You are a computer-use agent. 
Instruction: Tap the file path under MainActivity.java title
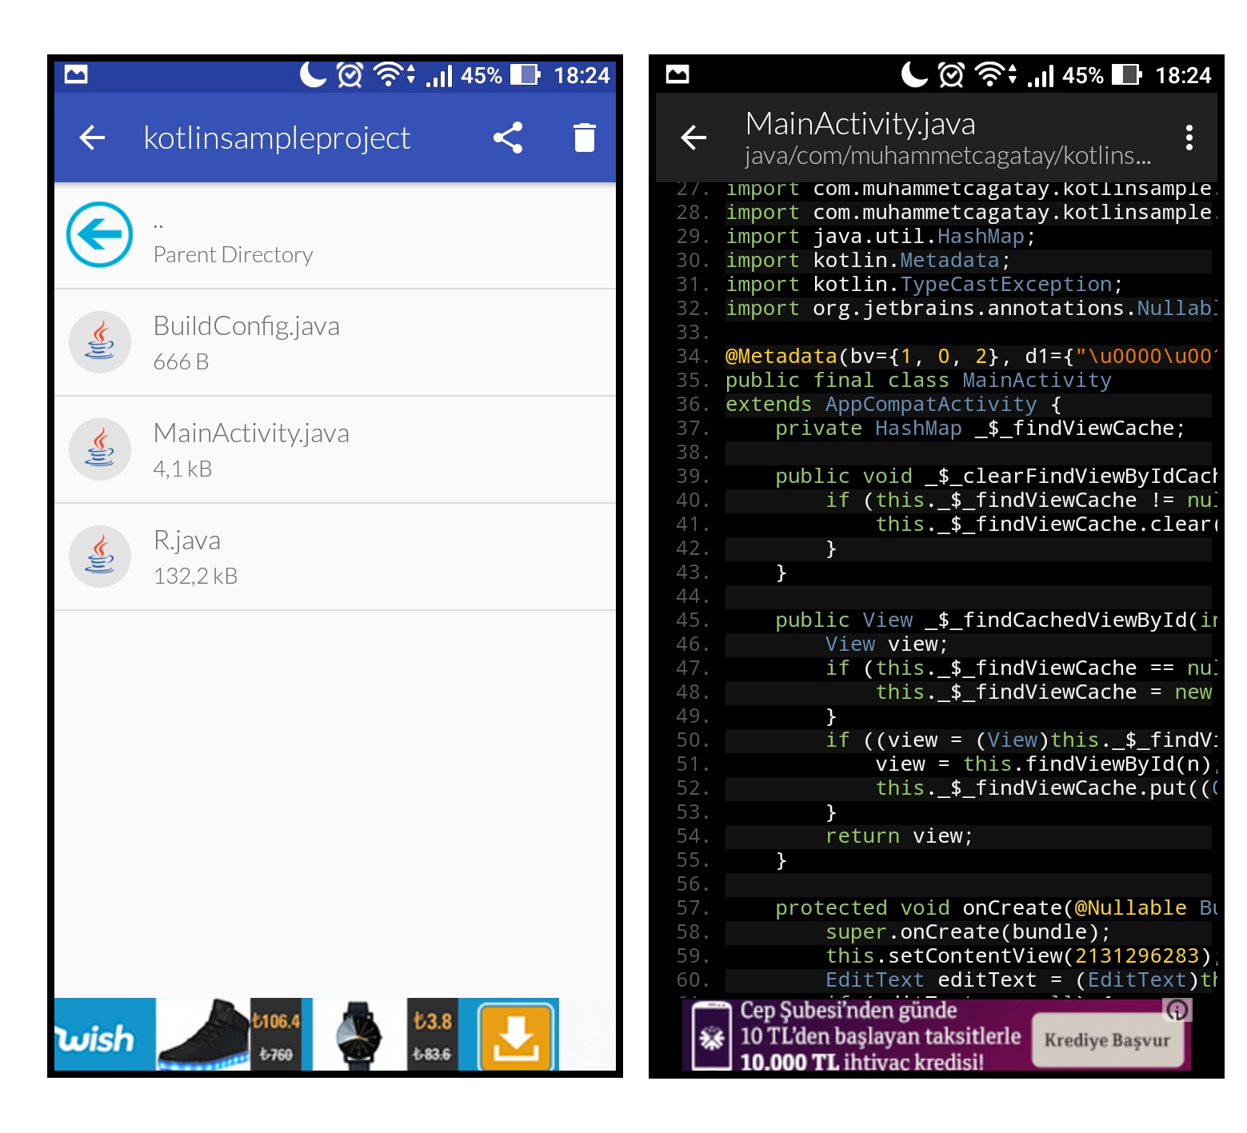(x=946, y=157)
